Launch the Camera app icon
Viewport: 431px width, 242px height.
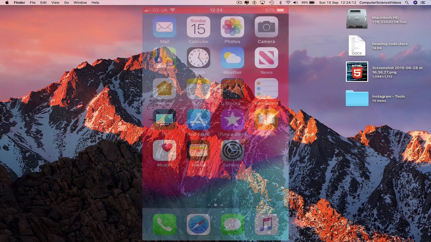click(x=266, y=27)
